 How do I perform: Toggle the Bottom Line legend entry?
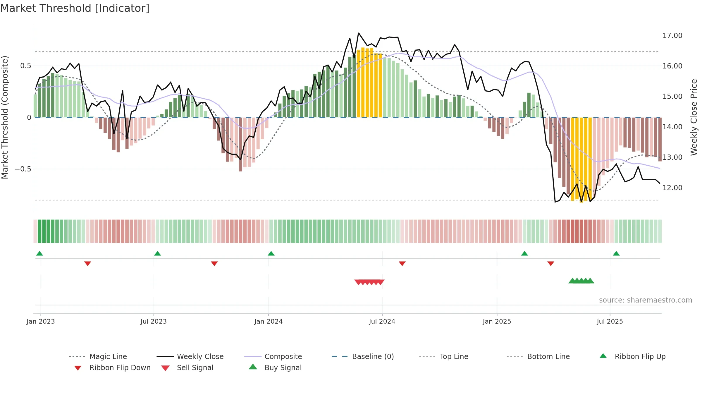(x=538, y=356)
